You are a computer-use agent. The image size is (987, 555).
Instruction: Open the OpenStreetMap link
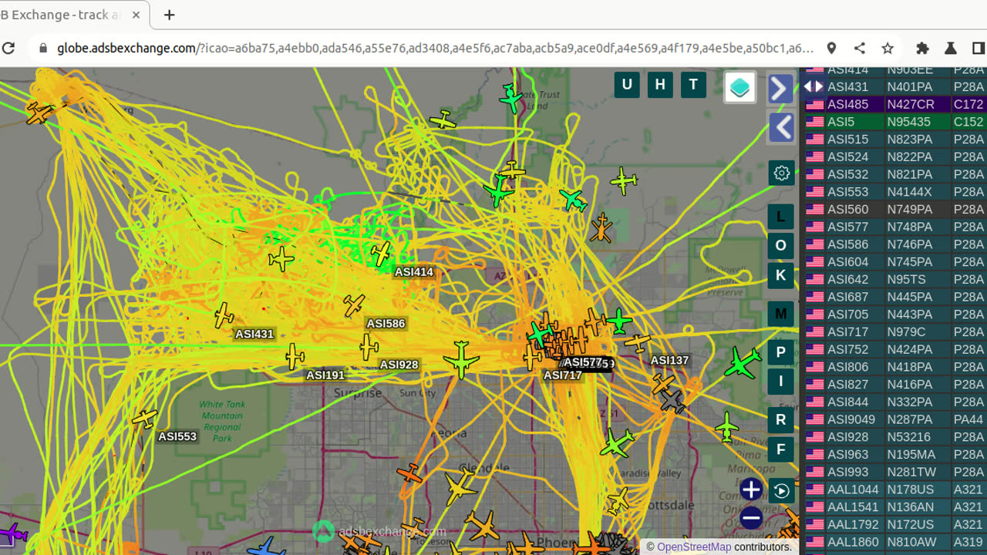click(694, 547)
